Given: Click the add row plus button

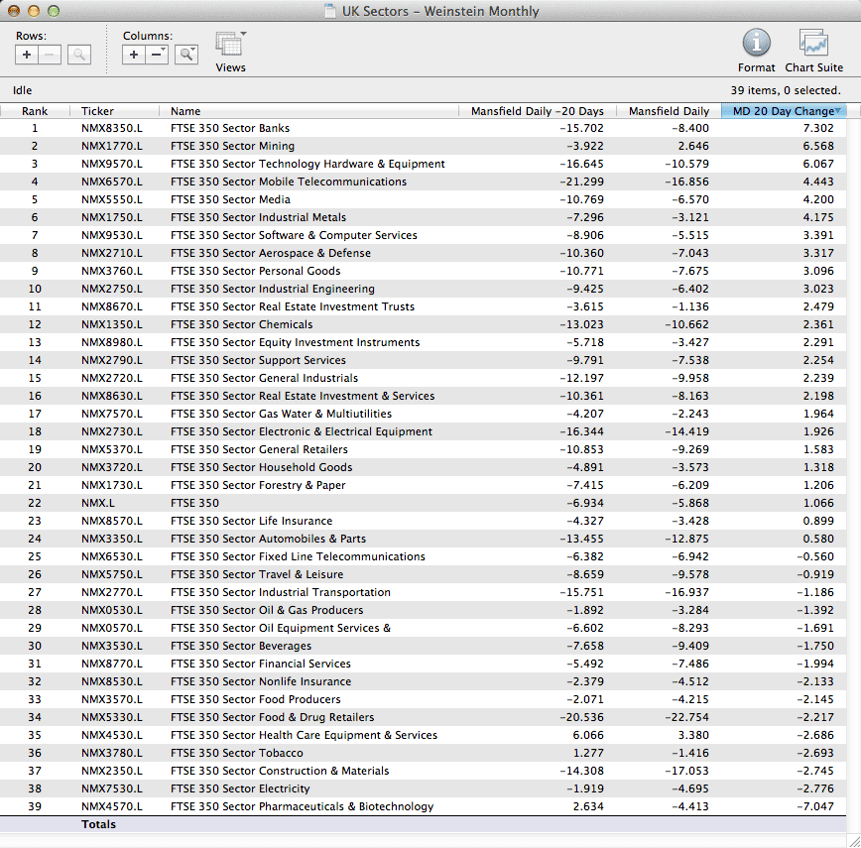Looking at the screenshot, I should (x=27, y=56).
